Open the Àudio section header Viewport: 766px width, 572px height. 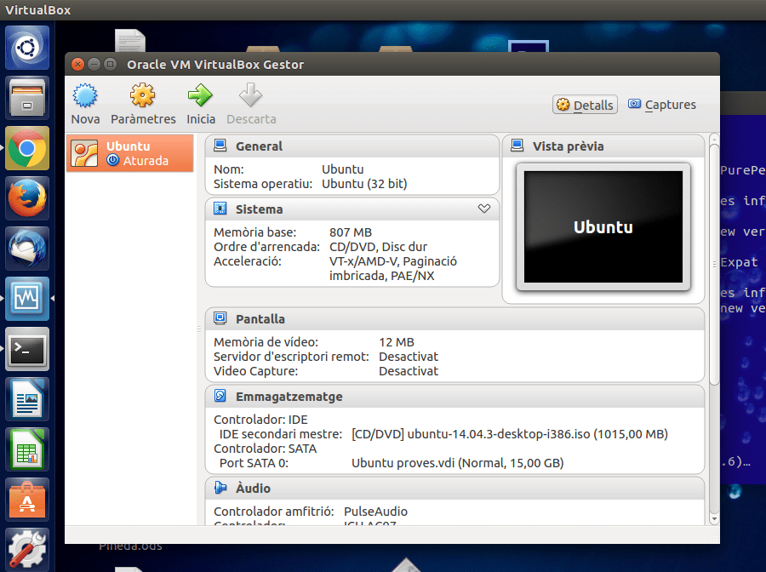[454, 489]
